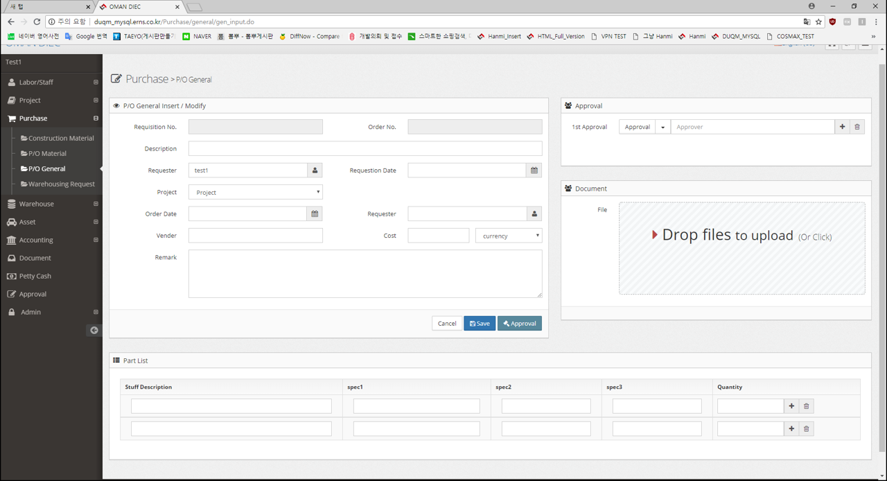Click the Accounting bank icon

(12, 240)
